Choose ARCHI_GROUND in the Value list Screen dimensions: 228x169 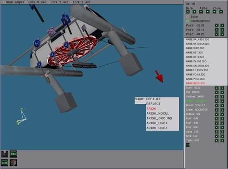tap(159, 118)
